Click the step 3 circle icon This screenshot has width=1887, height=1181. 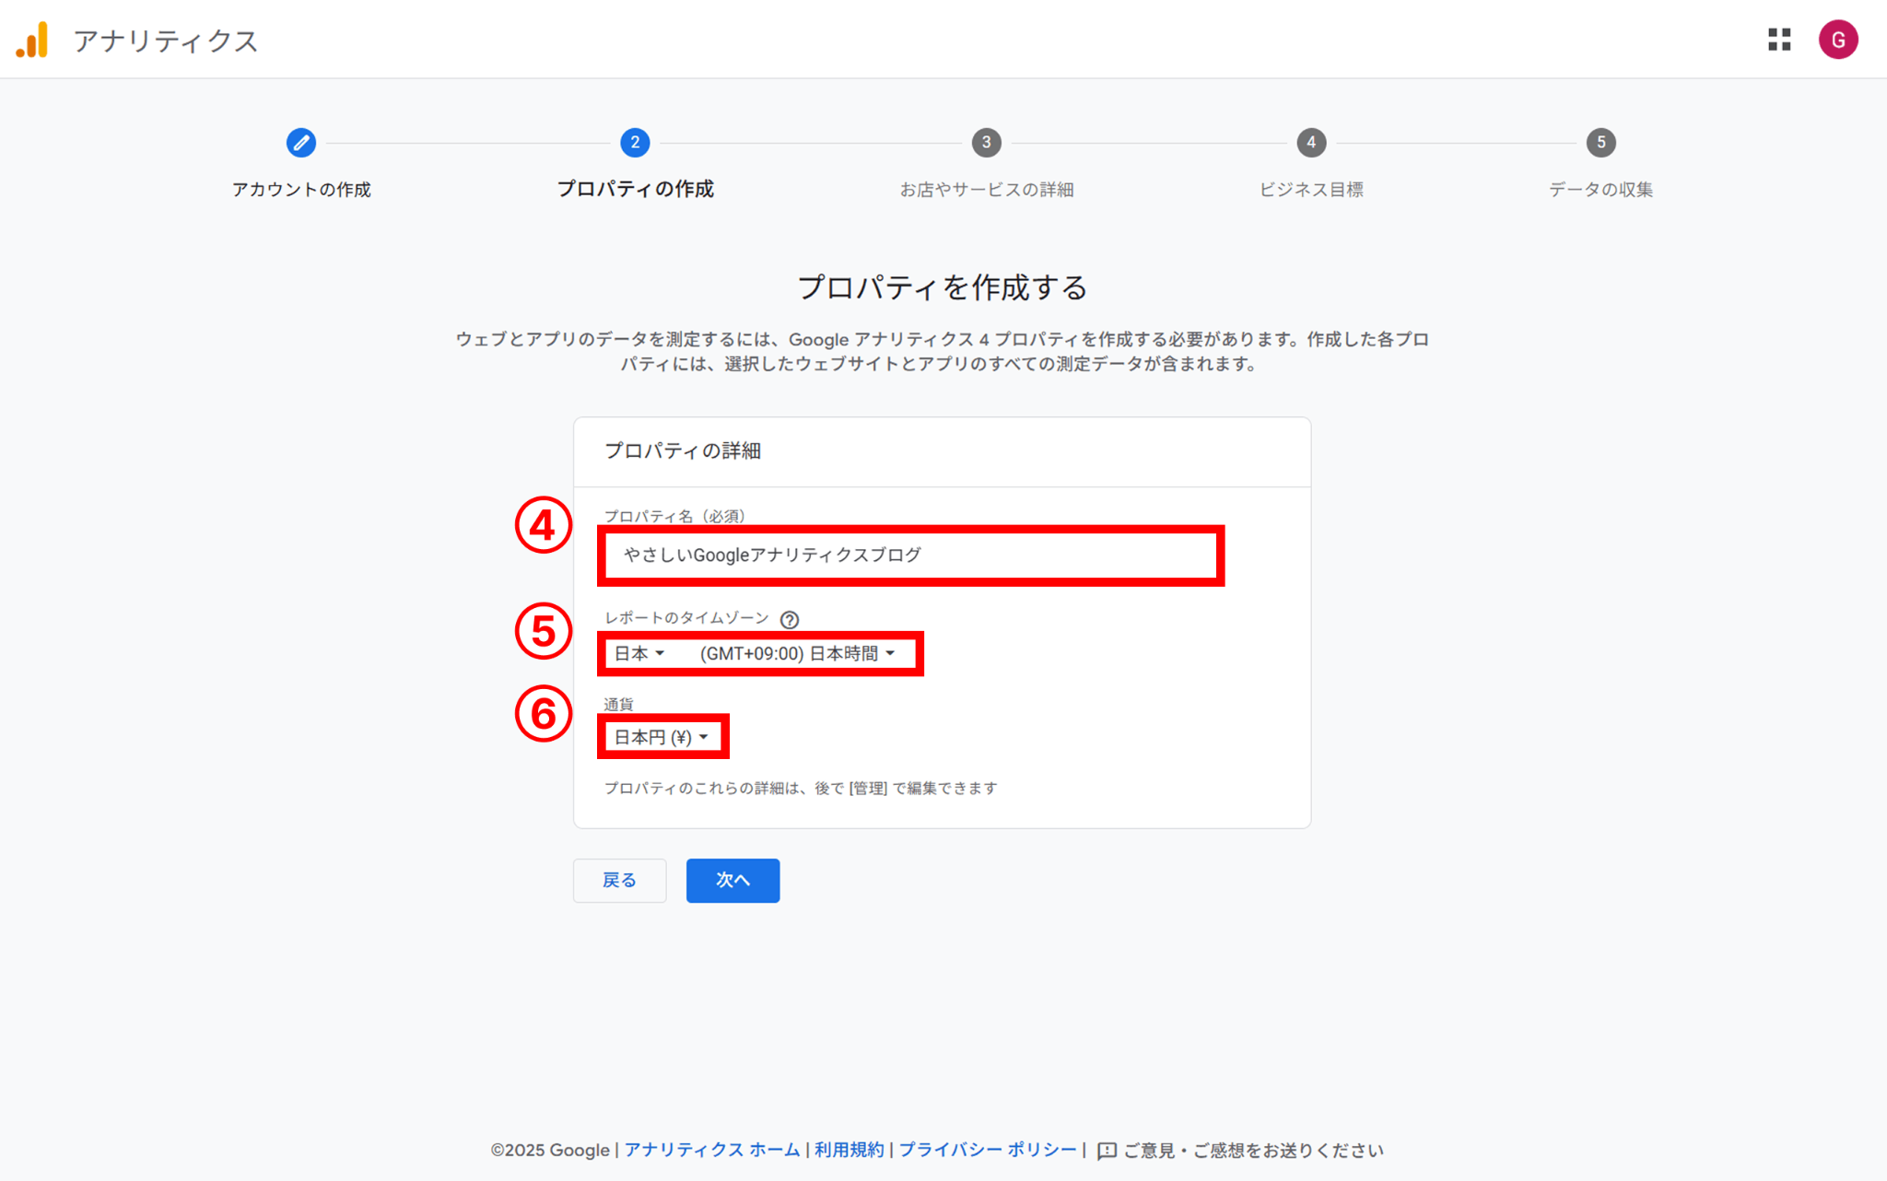[x=986, y=143]
